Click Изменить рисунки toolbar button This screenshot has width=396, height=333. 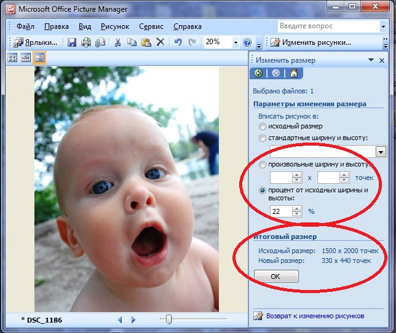(311, 42)
